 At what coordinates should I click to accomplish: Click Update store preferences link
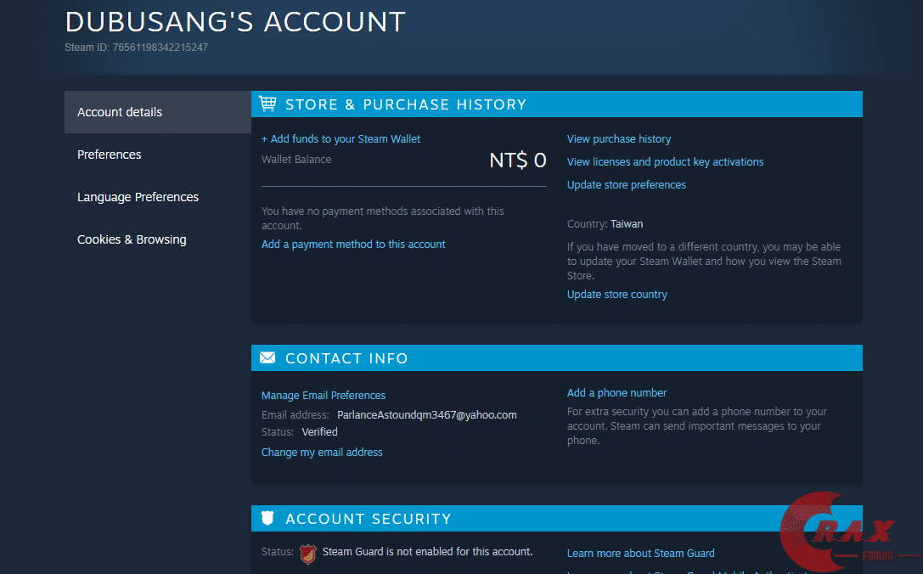click(x=627, y=185)
